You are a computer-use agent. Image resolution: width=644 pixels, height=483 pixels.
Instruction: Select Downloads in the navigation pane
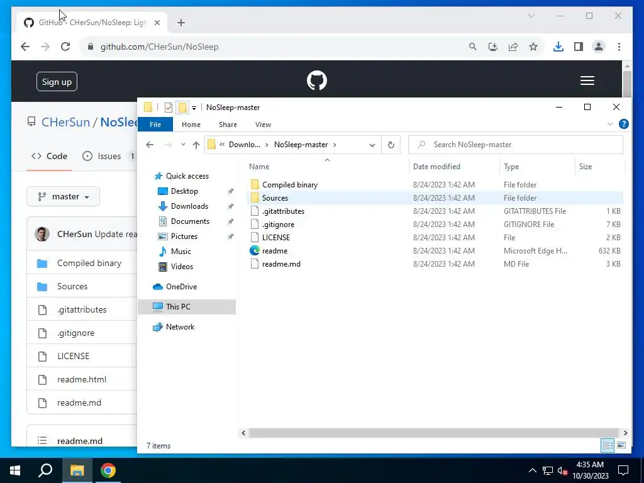point(189,206)
